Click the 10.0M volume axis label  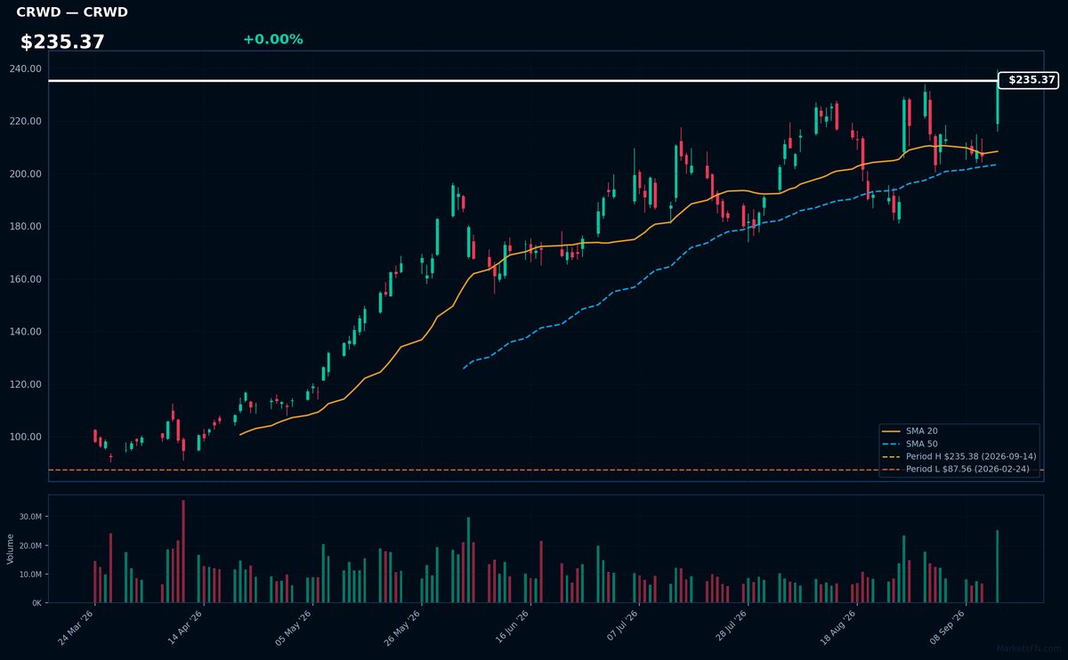coord(30,575)
